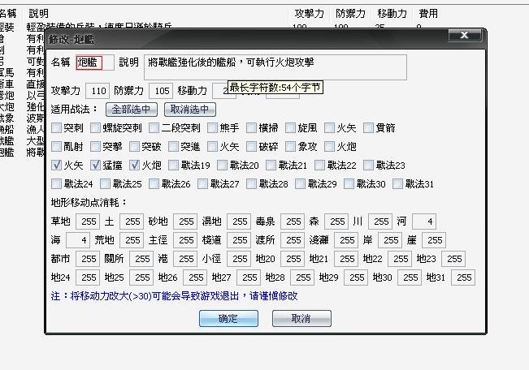Click the 海 field showing 4
The width and height of the screenshot is (529, 370).
tap(78, 240)
